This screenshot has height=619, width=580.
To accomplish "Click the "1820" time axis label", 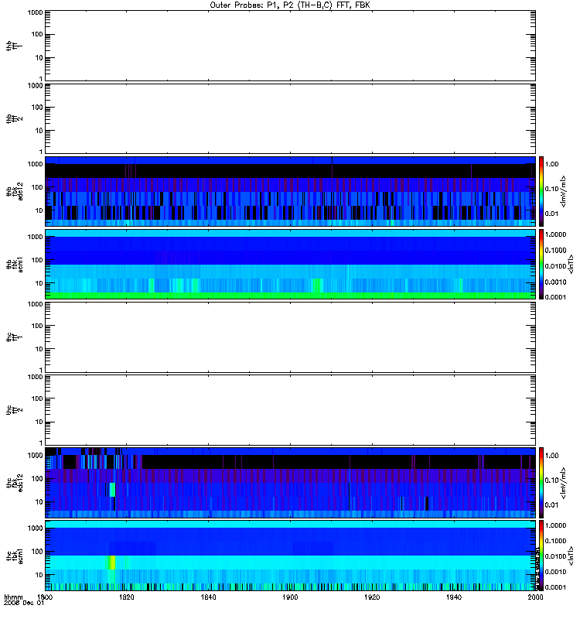I will 127,597.
